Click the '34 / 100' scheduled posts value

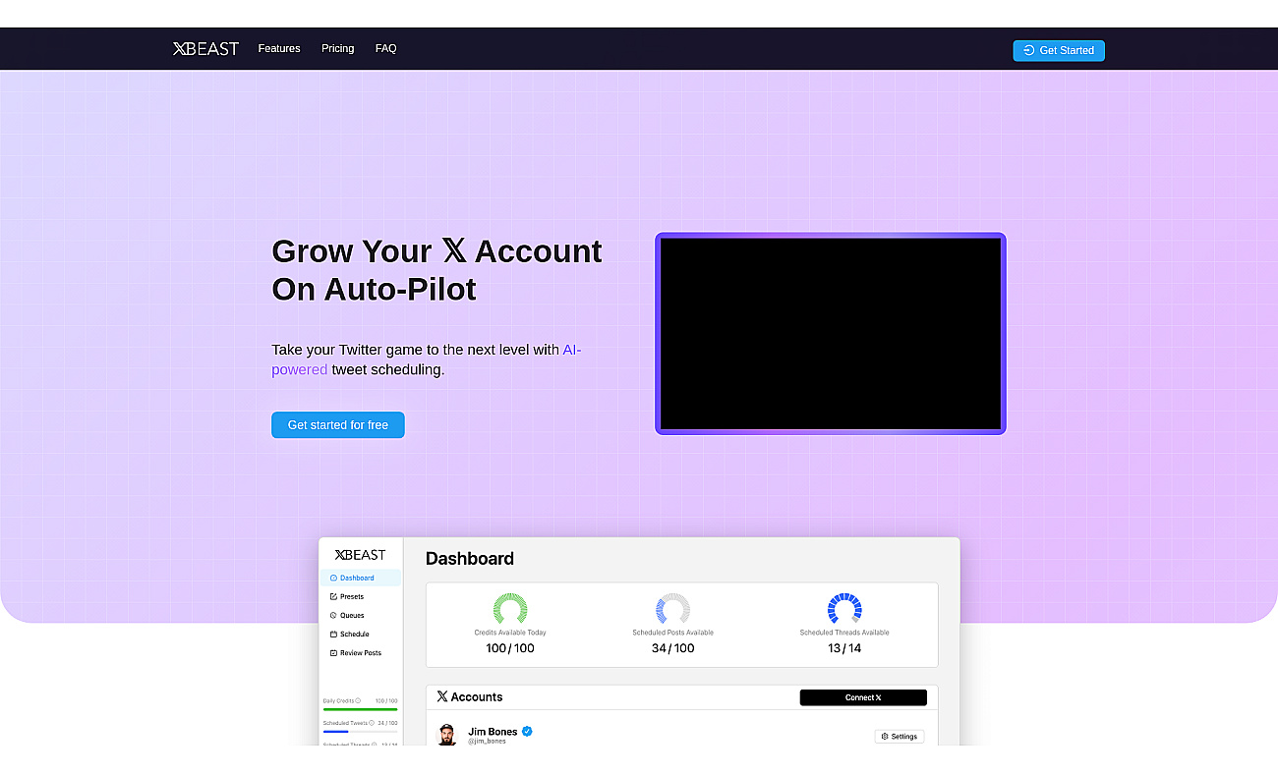(x=672, y=648)
